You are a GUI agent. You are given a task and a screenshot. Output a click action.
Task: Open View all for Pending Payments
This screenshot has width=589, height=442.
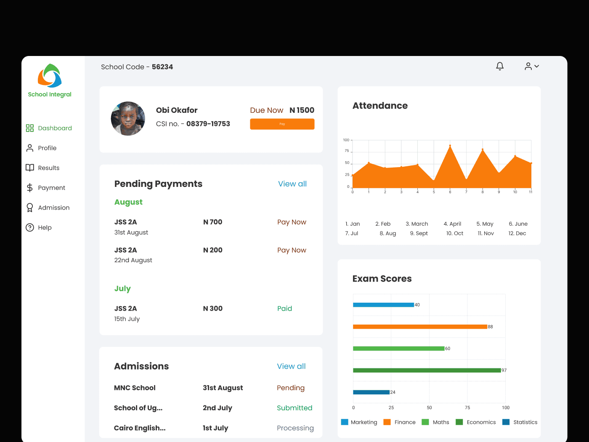tap(292, 184)
